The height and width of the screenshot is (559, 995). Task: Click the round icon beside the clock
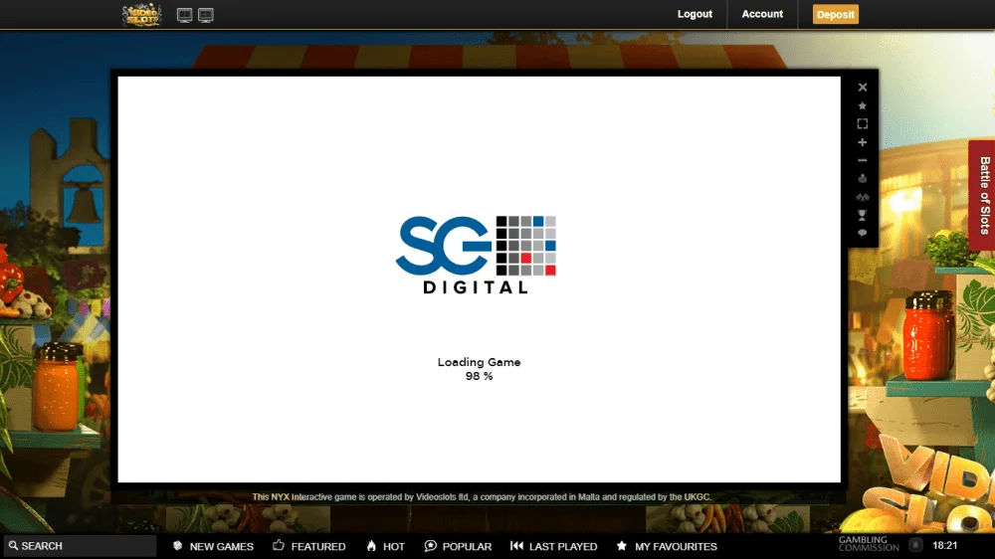click(x=915, y=545)
